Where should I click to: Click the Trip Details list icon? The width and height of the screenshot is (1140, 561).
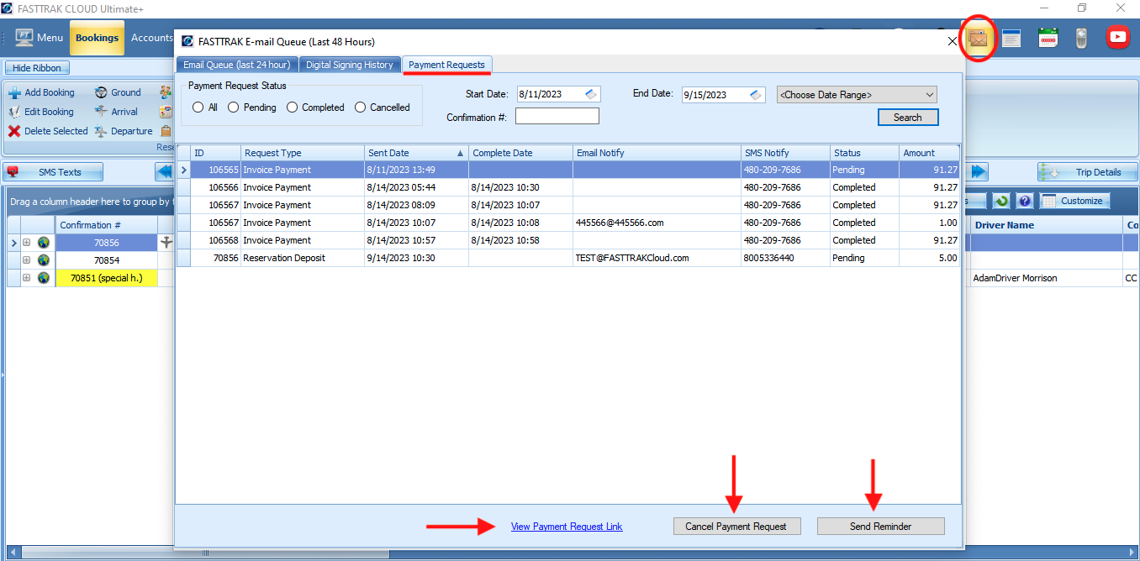1051,172
